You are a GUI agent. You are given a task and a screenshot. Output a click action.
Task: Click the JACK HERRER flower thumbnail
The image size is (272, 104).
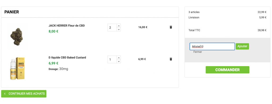point(17,37)
